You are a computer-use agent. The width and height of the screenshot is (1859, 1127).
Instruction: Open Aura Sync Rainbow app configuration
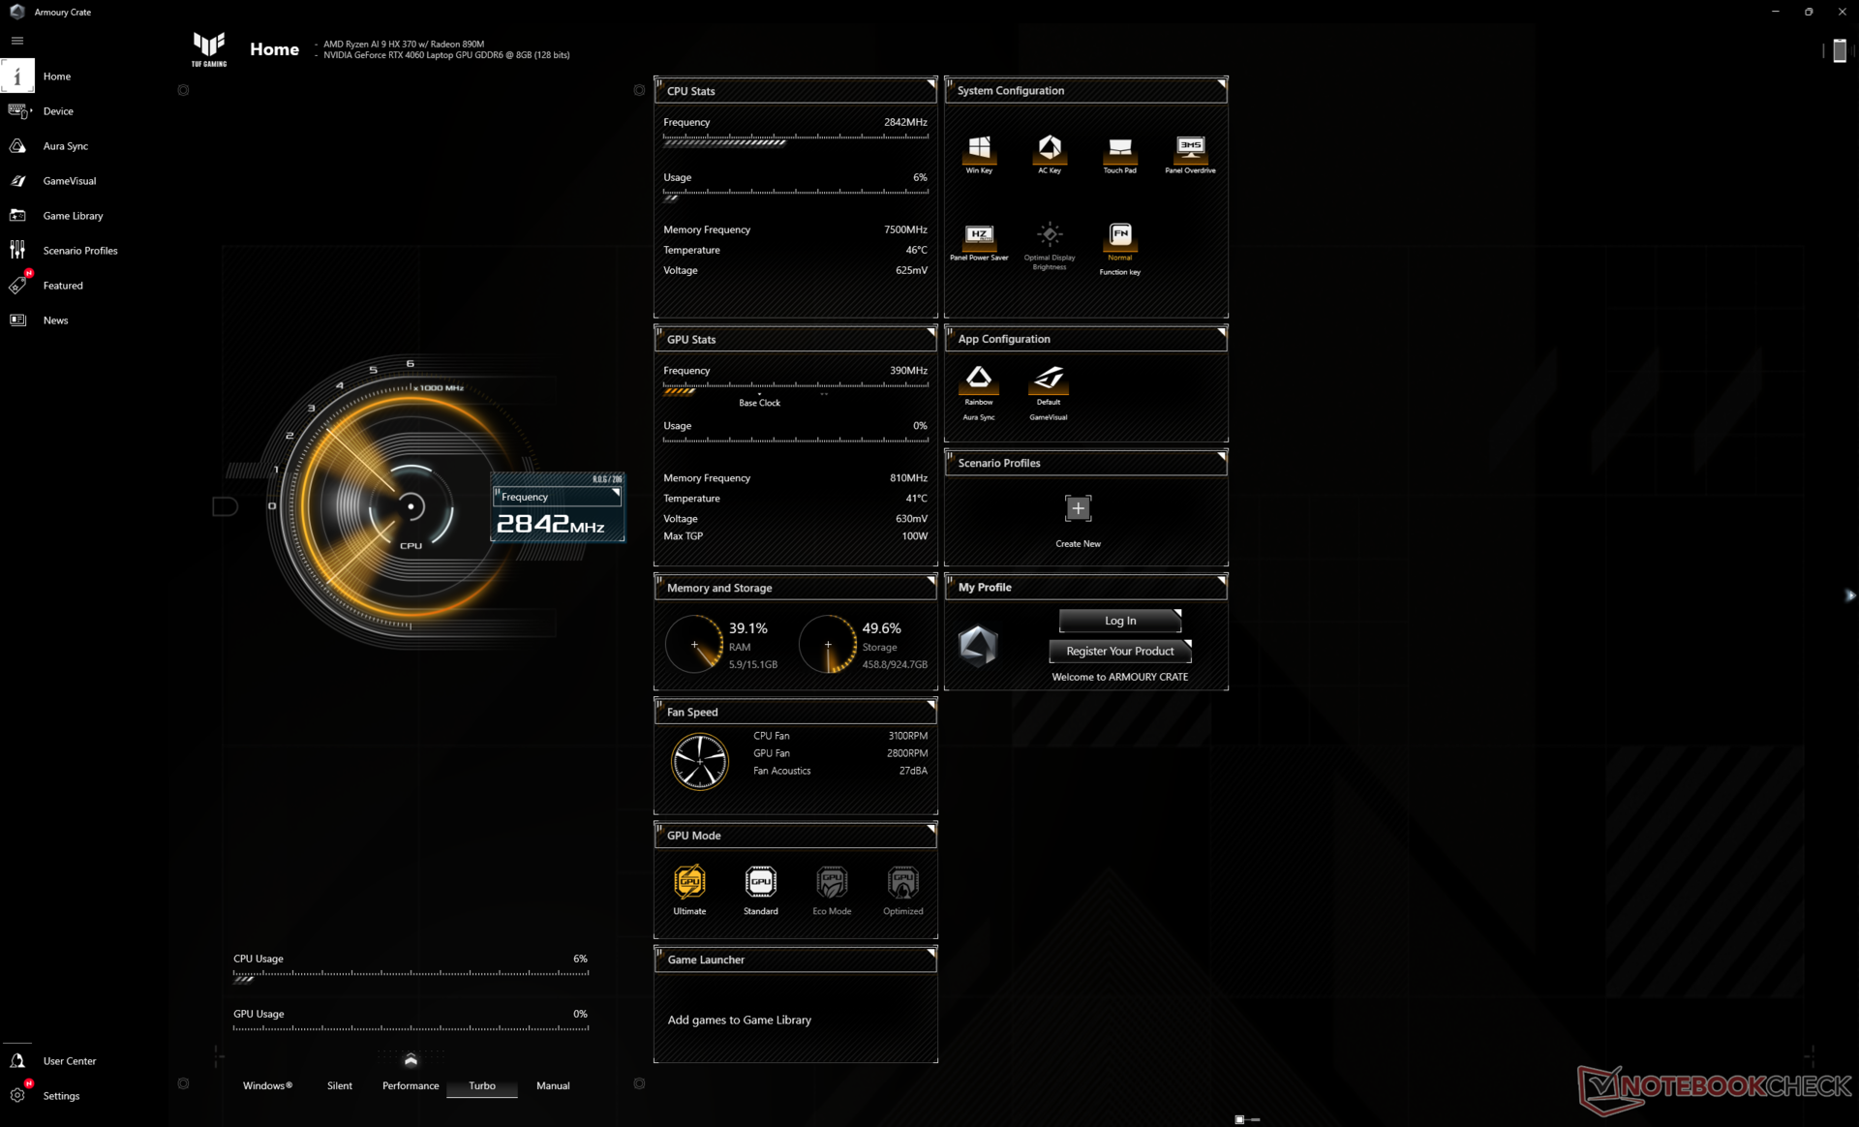tap(979, 379)
